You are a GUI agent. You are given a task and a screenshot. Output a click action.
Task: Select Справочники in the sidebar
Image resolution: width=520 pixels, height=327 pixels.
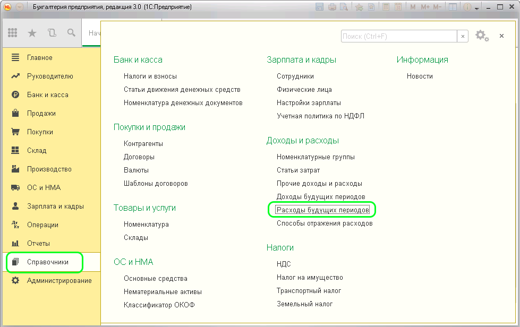[x=47, y=262]
